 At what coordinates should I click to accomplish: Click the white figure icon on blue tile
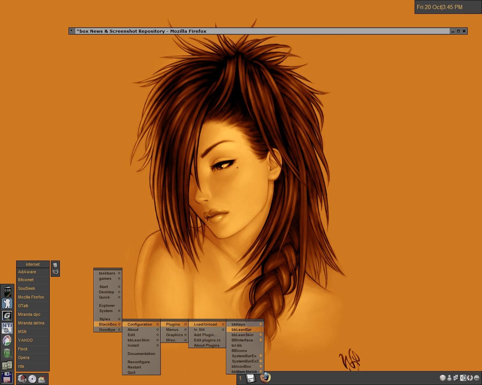coord(7,303)
